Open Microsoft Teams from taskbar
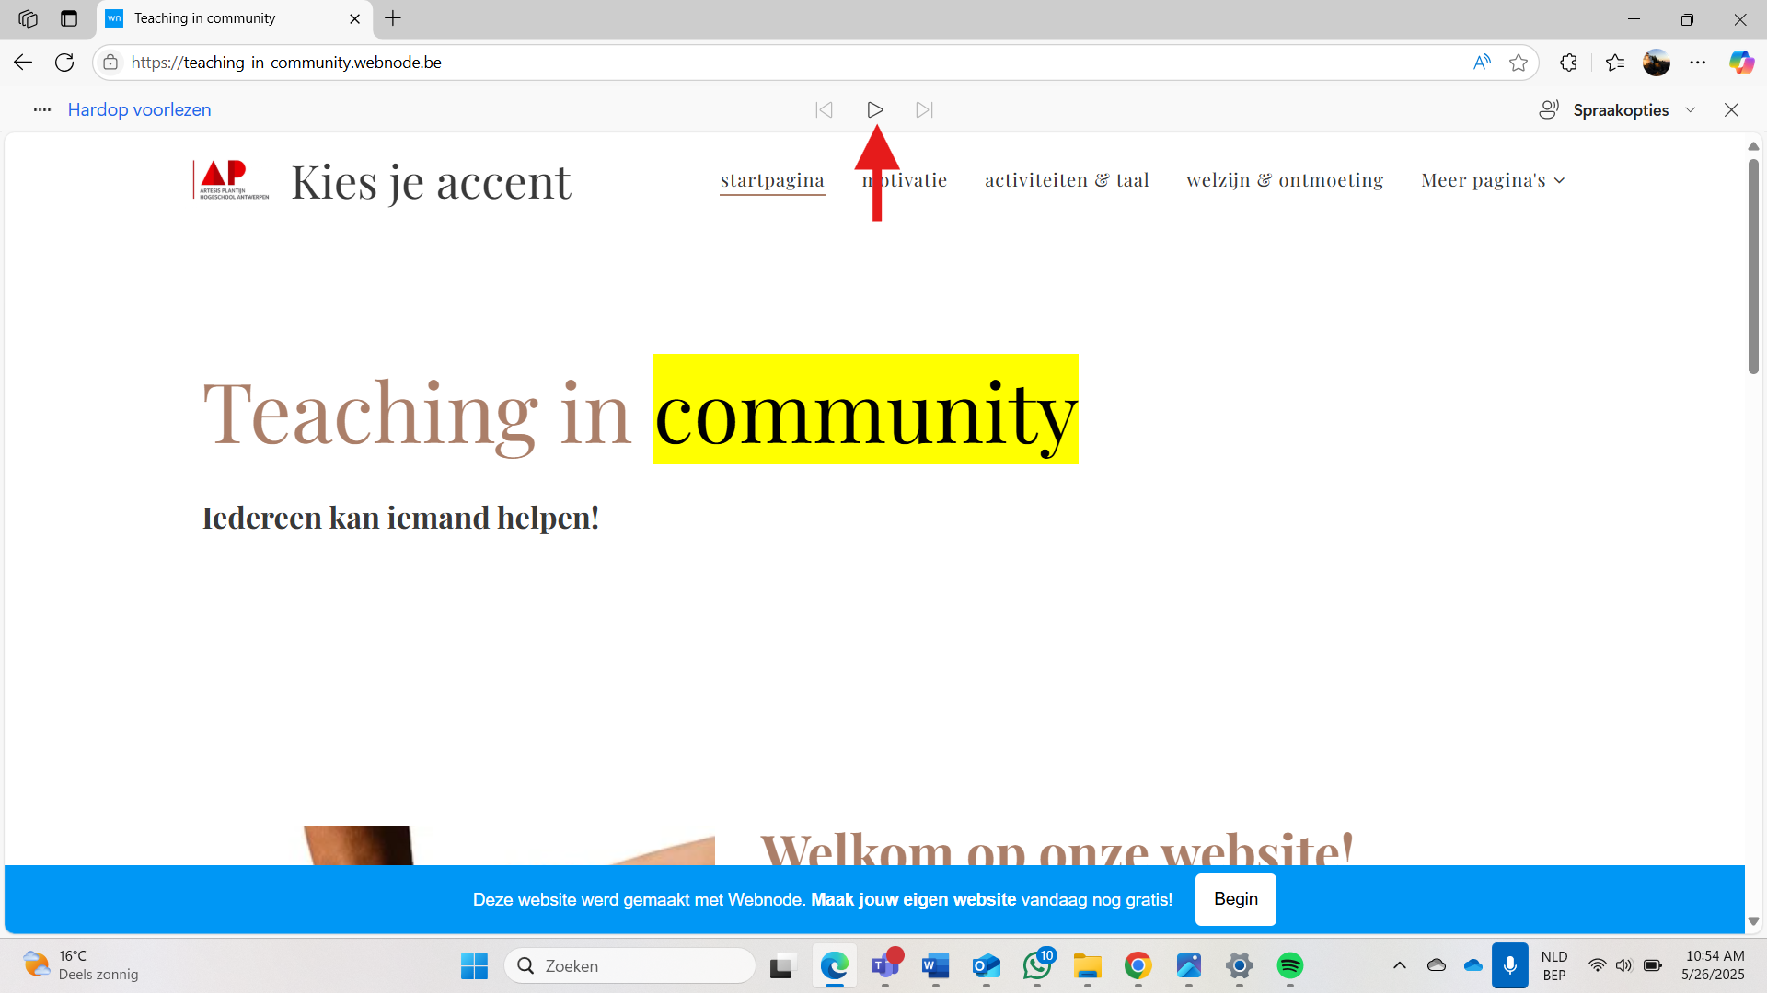Image resolution: width=1767 pixels, height=993 pixels. pyautogui.click(x=885, y=965)
